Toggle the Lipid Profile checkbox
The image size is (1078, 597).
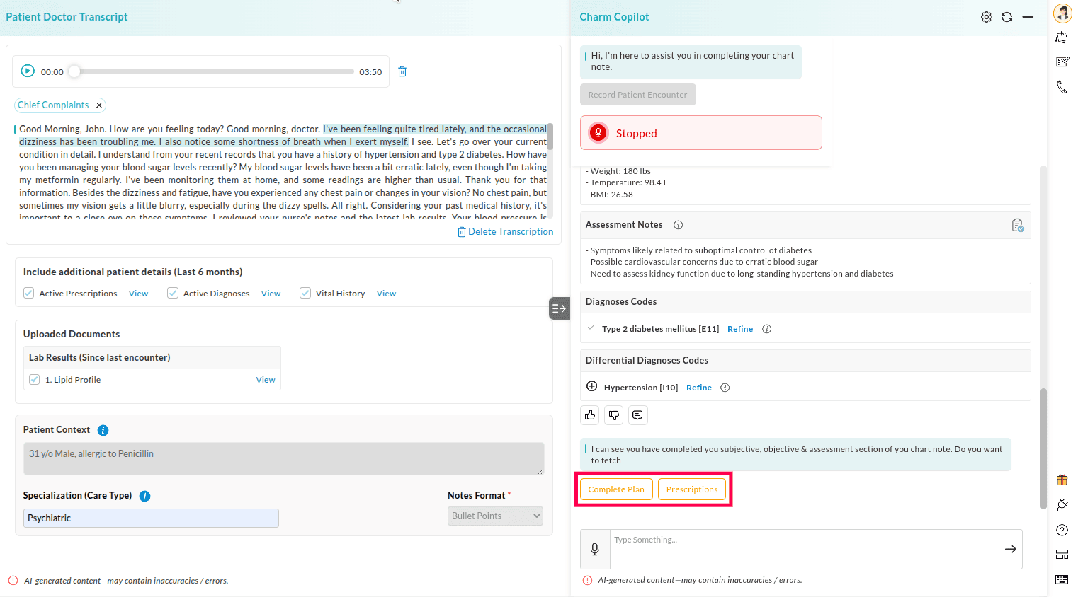(35, 380)
